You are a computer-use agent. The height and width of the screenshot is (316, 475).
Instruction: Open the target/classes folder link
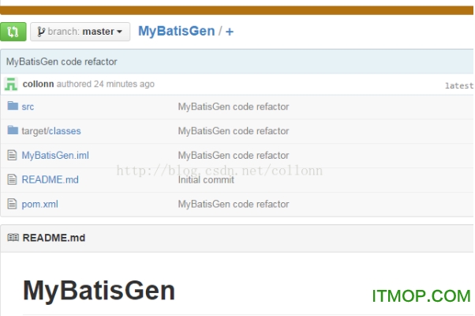pyautogui.click(x=51, y=131)
